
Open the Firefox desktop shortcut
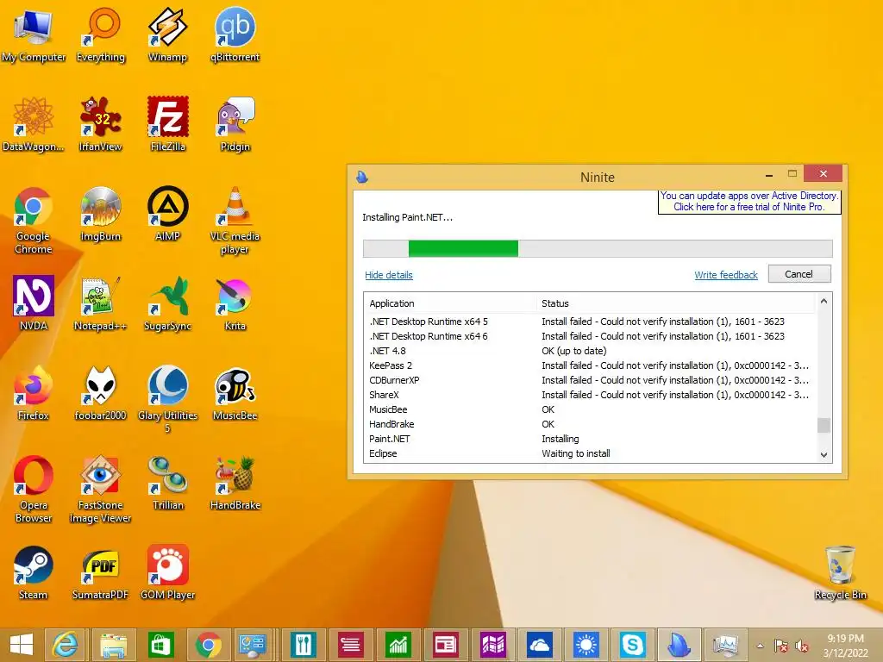click(34, 393)
